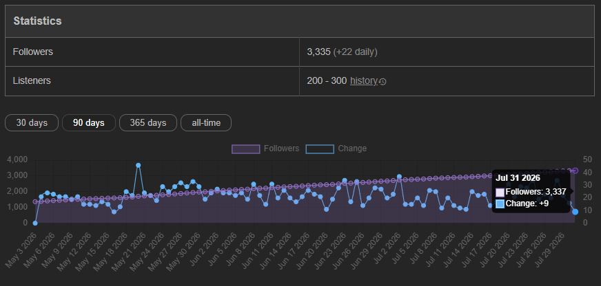Click the Change peak at Jul 2 2026
Screen dimensions: 601x286
pos(399,176)
